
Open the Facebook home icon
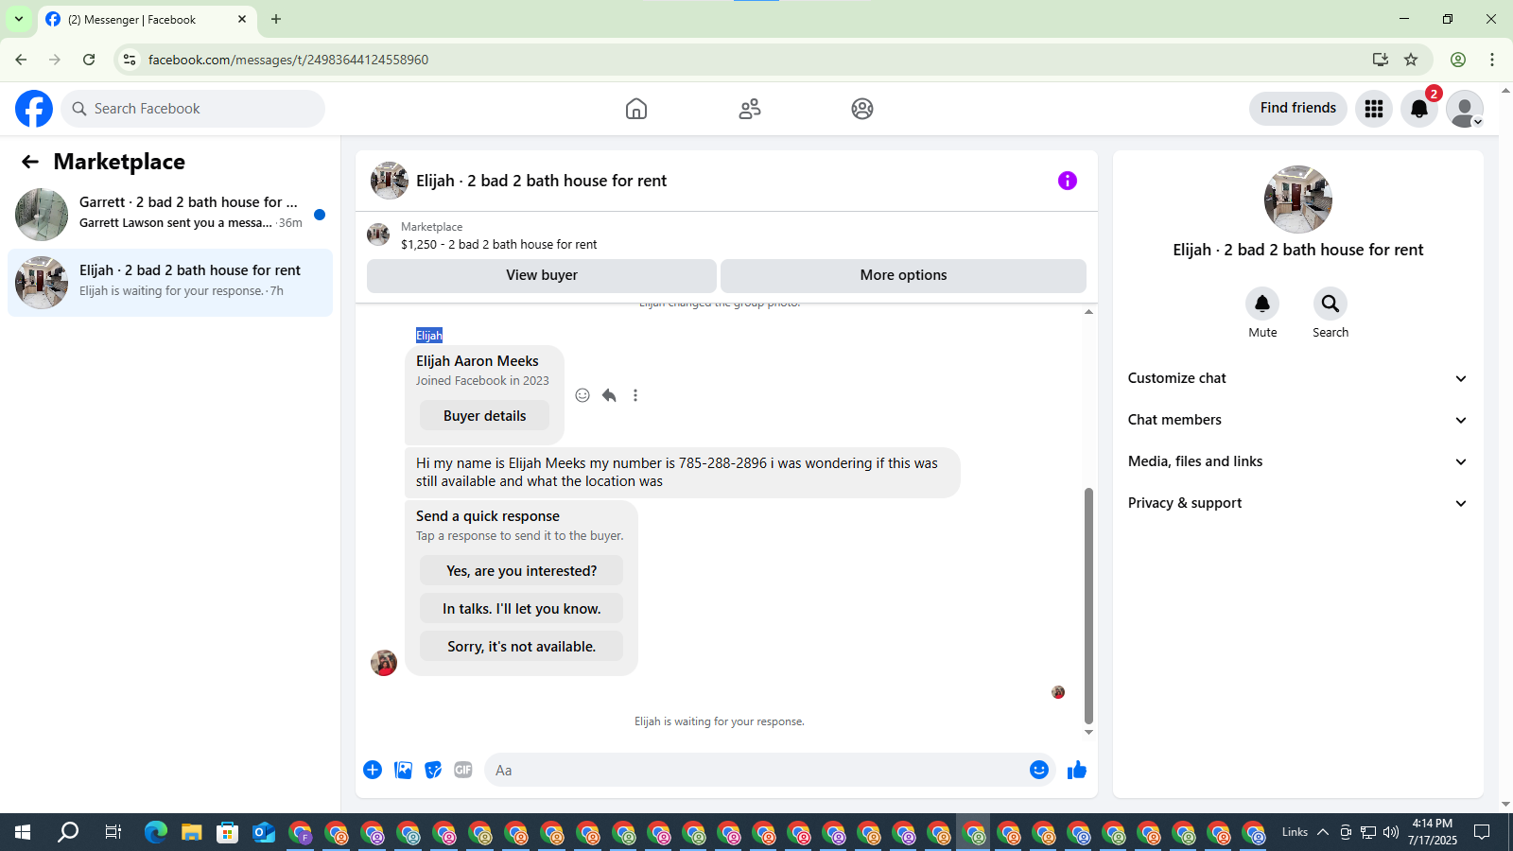pyautogui.click(x=636, y=109)
